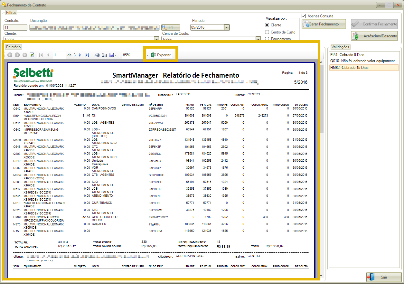
Task: Click the Gerar Fechamento button
Action: pyautogui.click(x=324, y=24)
